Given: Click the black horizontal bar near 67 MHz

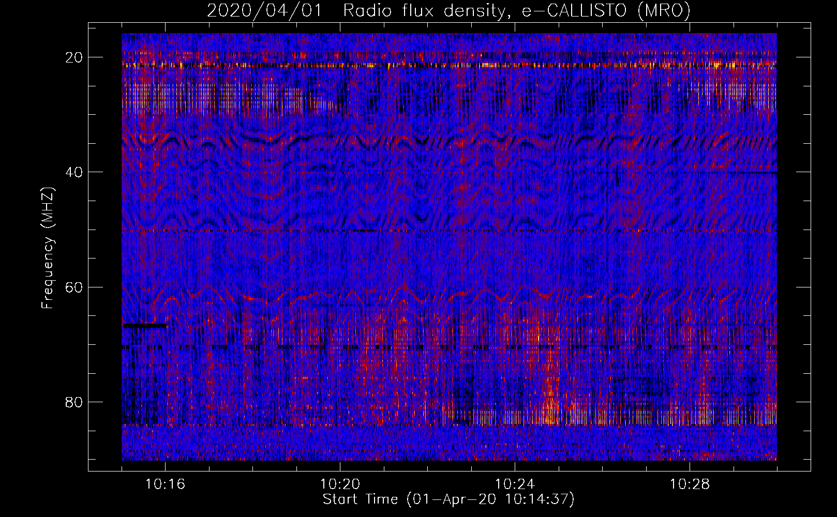Looking at the screenshot, I should click(145, 326).
